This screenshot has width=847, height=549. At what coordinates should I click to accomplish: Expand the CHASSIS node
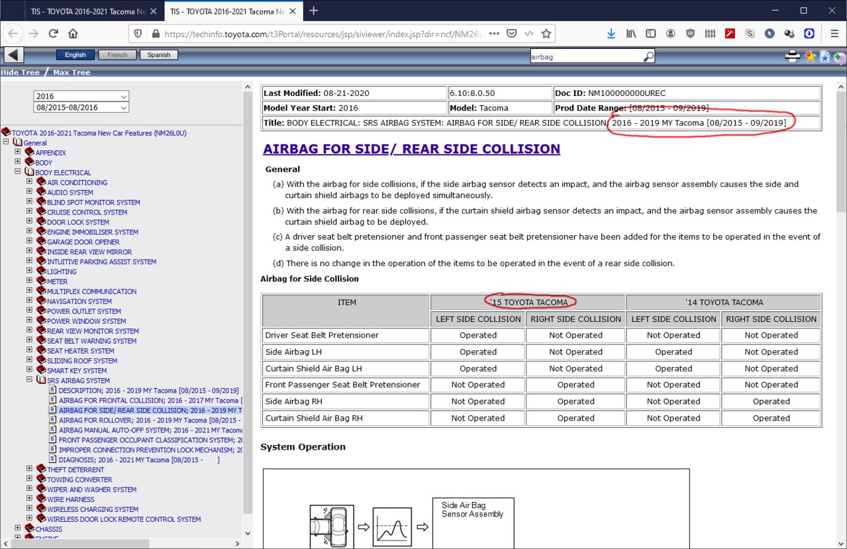tap(18, 529)
